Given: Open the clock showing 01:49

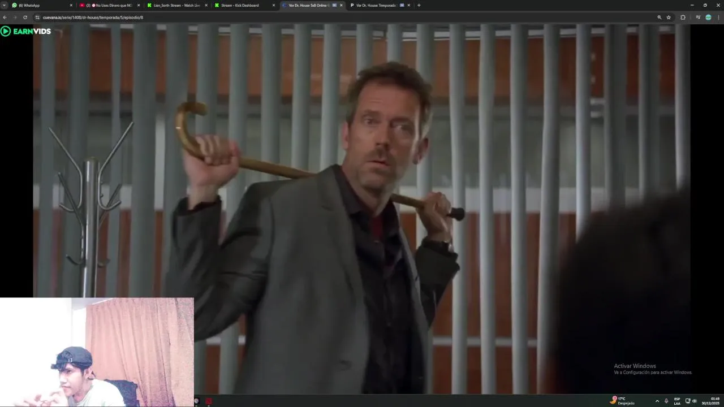Looking at the screenshot, I should click(711, 401).
